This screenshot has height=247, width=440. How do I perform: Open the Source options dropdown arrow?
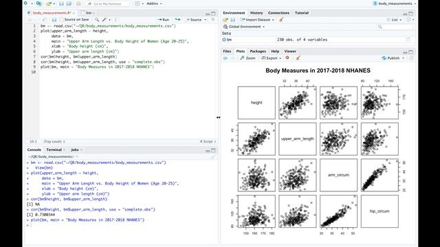(x=205, y=20)
